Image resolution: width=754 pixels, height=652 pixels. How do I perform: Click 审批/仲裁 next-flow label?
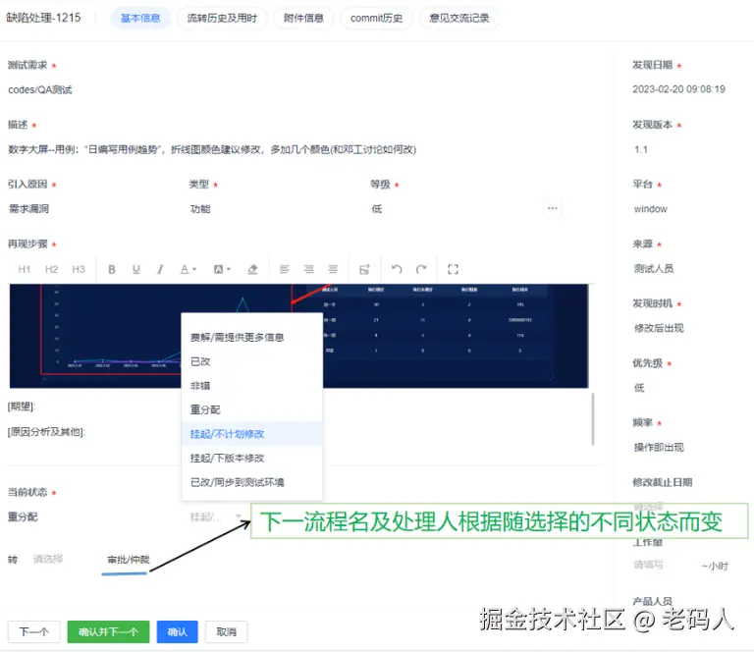pos(128,559)
